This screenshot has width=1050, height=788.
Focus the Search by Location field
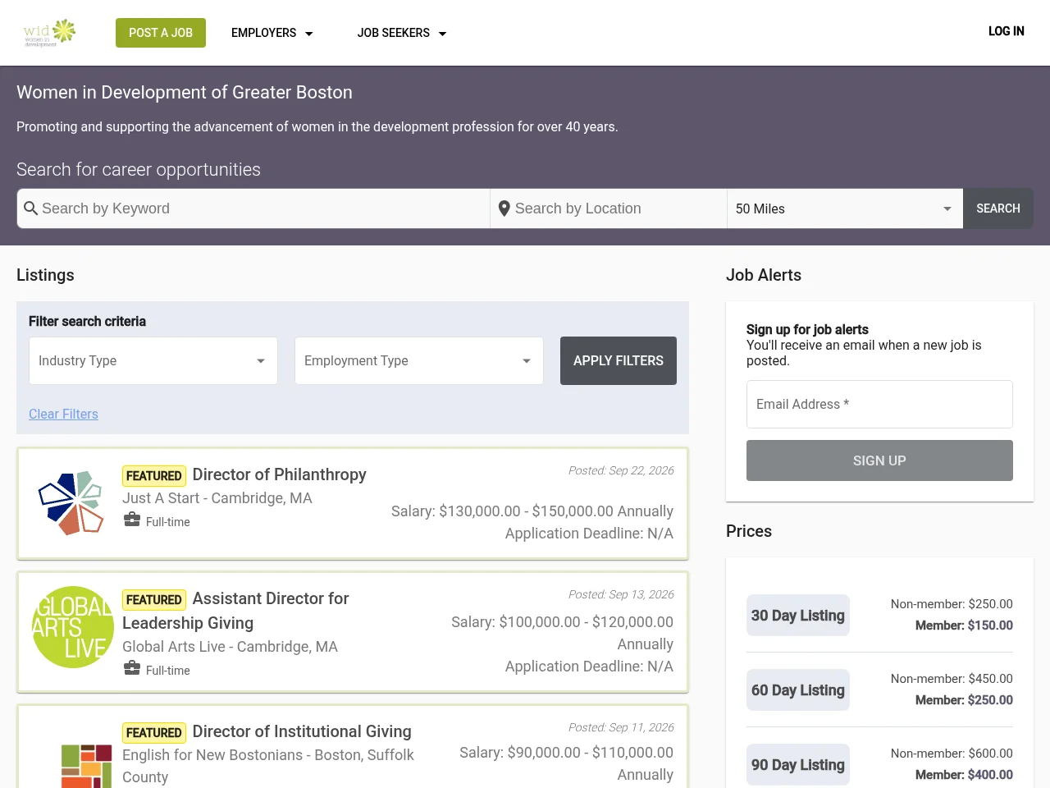pos(609,208)
